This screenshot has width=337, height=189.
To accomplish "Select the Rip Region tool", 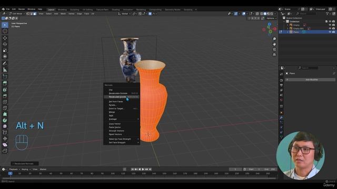I will pos(5,151).
